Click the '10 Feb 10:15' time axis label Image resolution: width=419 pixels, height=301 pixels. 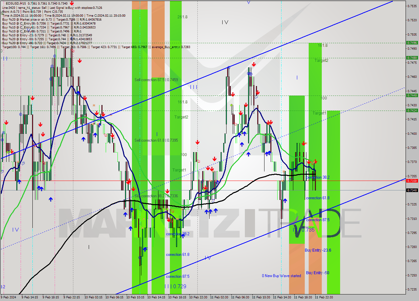tap(136, 297)
